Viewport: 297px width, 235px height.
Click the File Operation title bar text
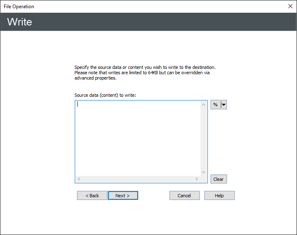(x=19, y=7)
